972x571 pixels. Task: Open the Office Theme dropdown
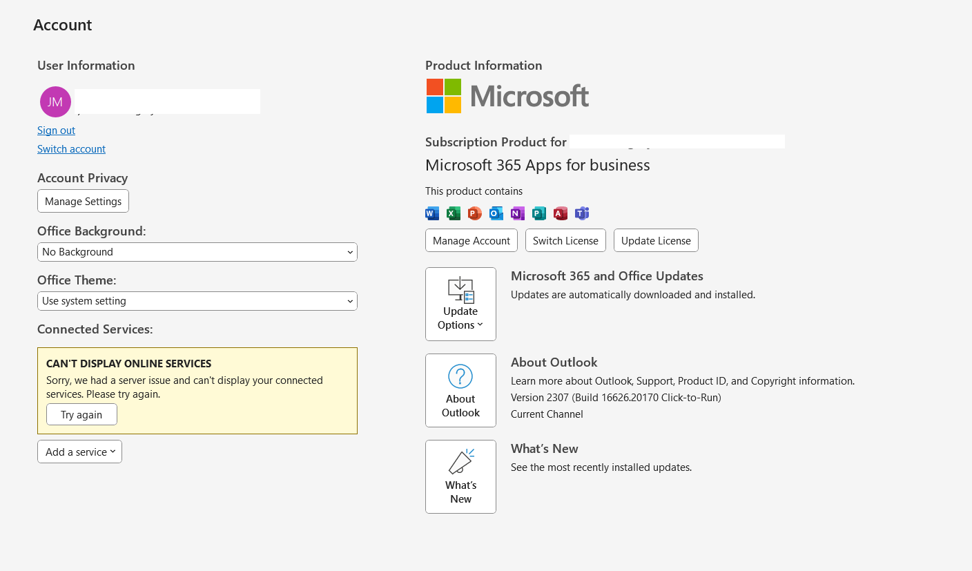pyautogui.click(x=197, y=301)
